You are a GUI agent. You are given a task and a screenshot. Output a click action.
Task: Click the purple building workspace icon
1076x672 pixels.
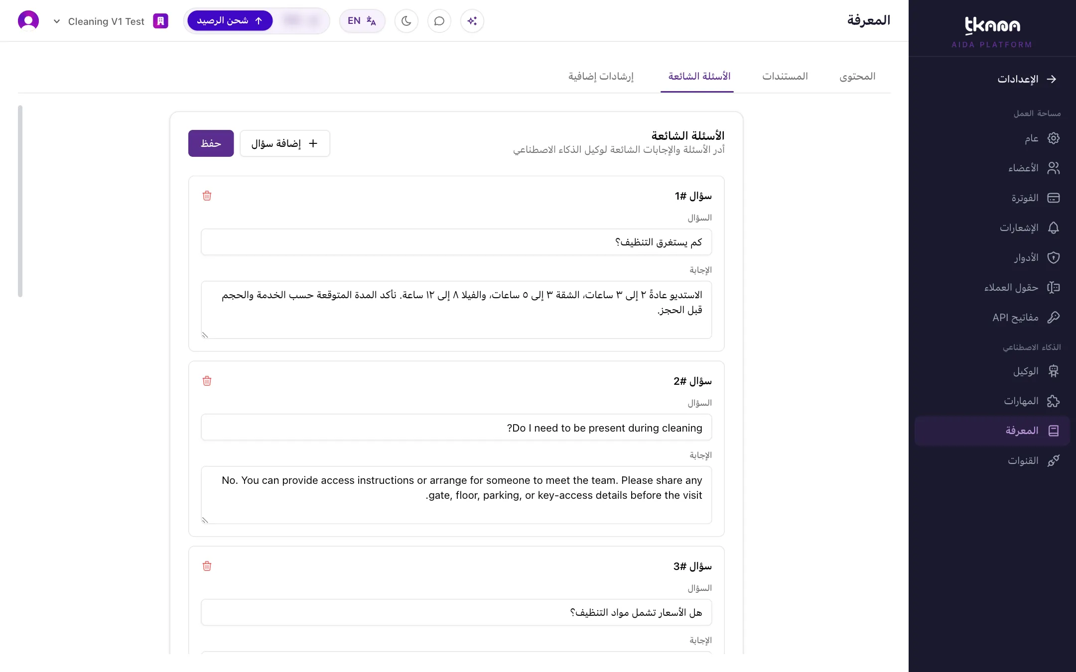click(x=160, y=21)
